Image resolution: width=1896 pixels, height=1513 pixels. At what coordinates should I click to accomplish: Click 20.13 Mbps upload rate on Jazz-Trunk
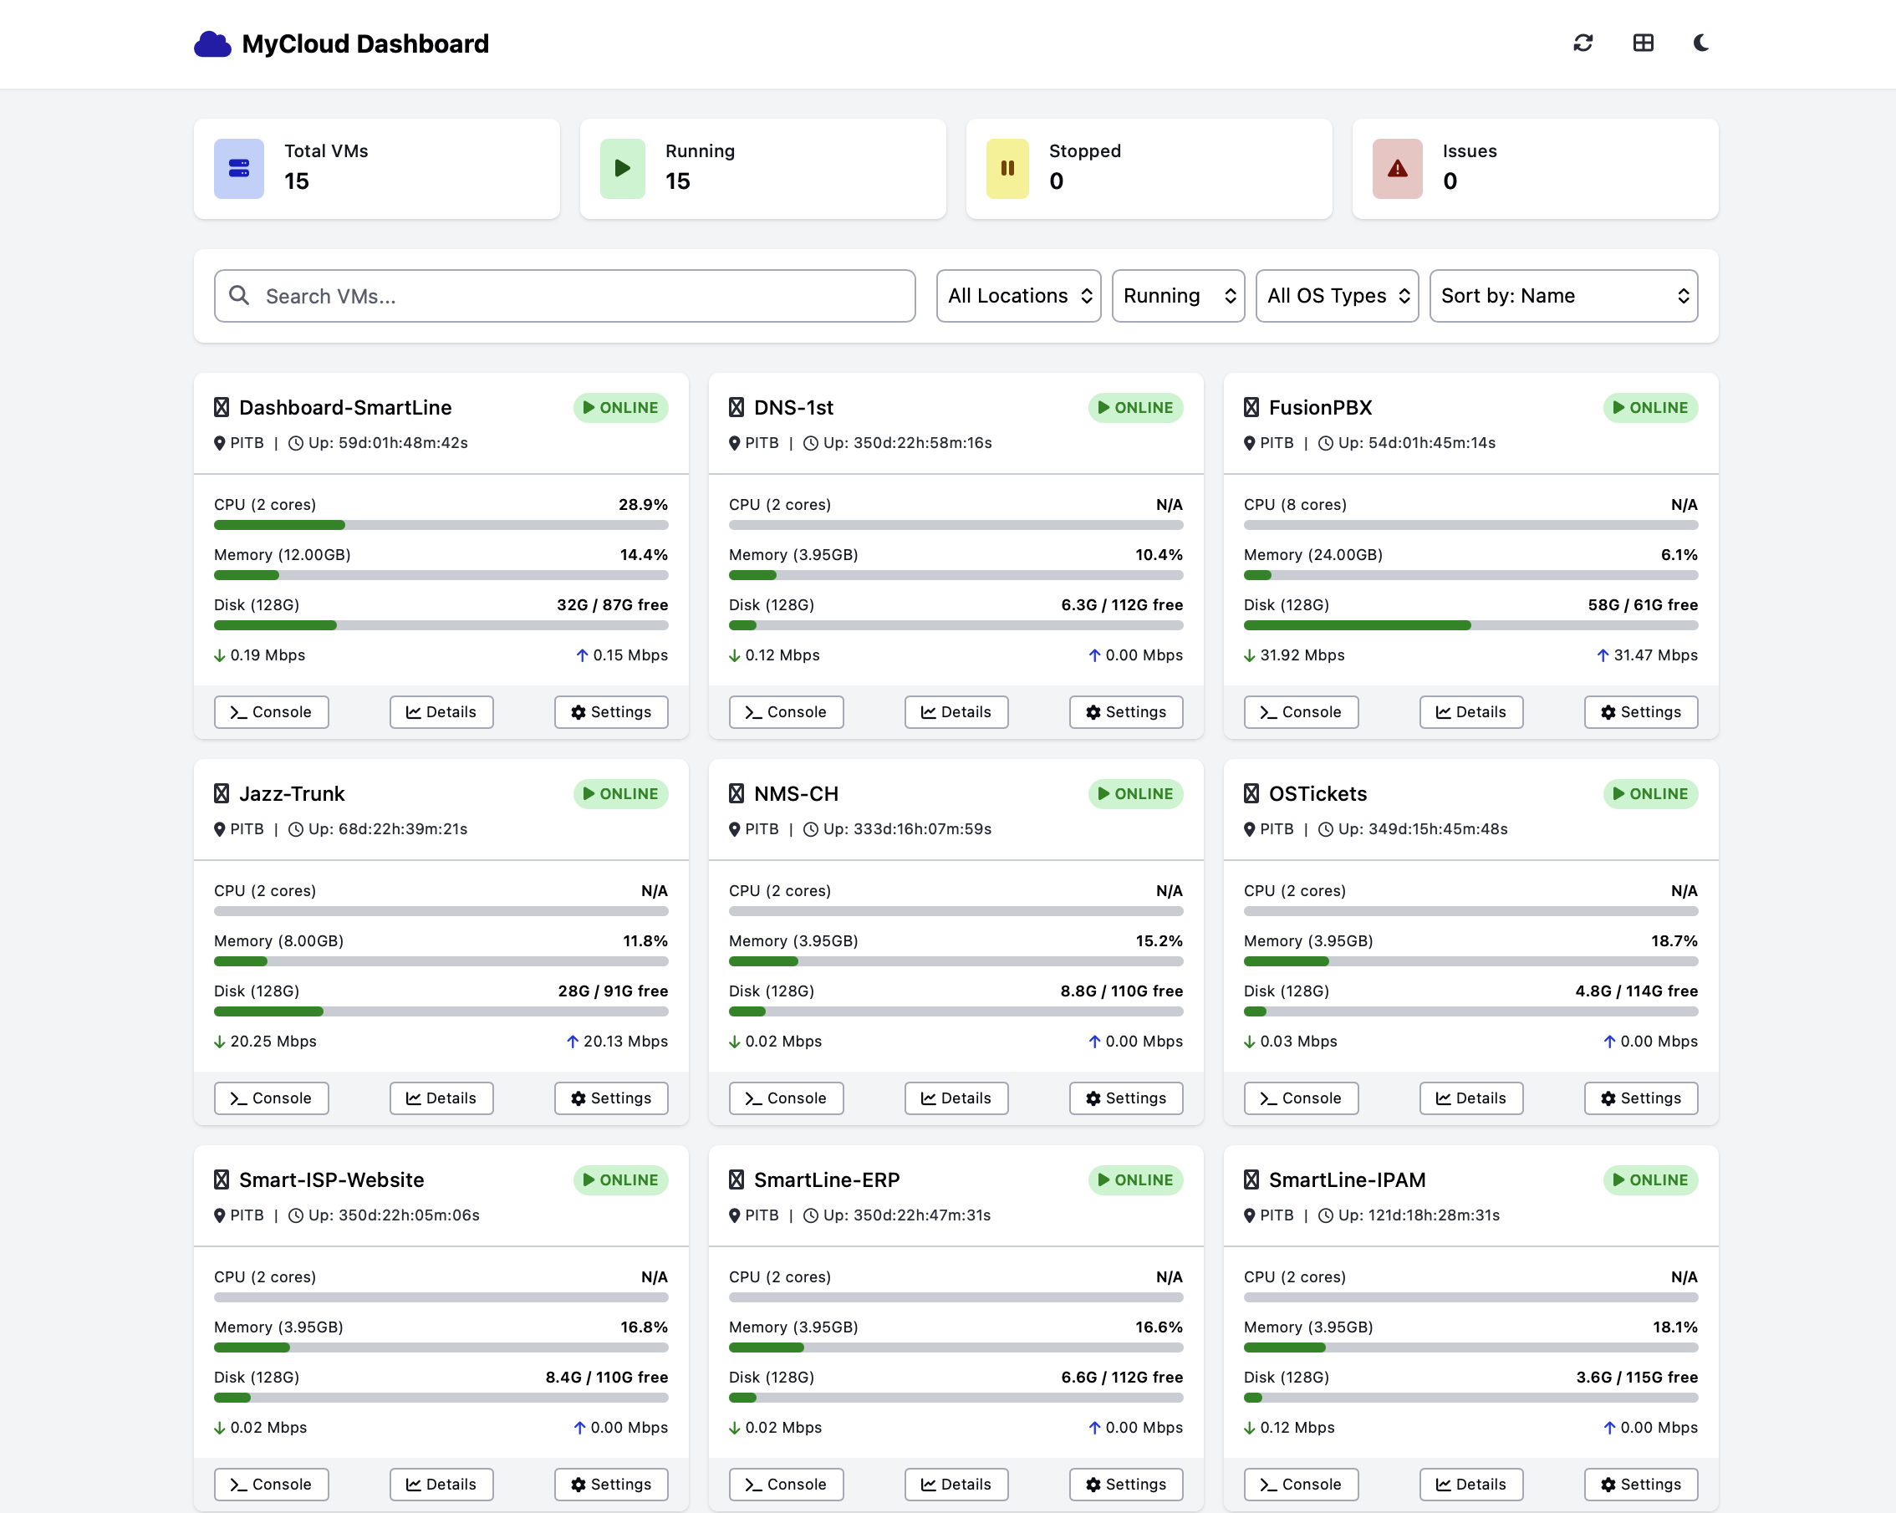[x=625, y=1041]
